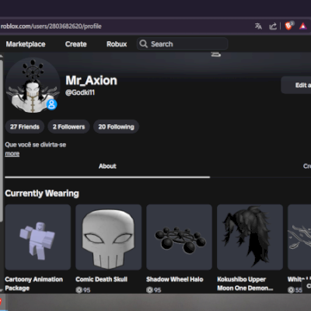
Task: Open the Brave Shields lion icon
Action: [289, 26]
